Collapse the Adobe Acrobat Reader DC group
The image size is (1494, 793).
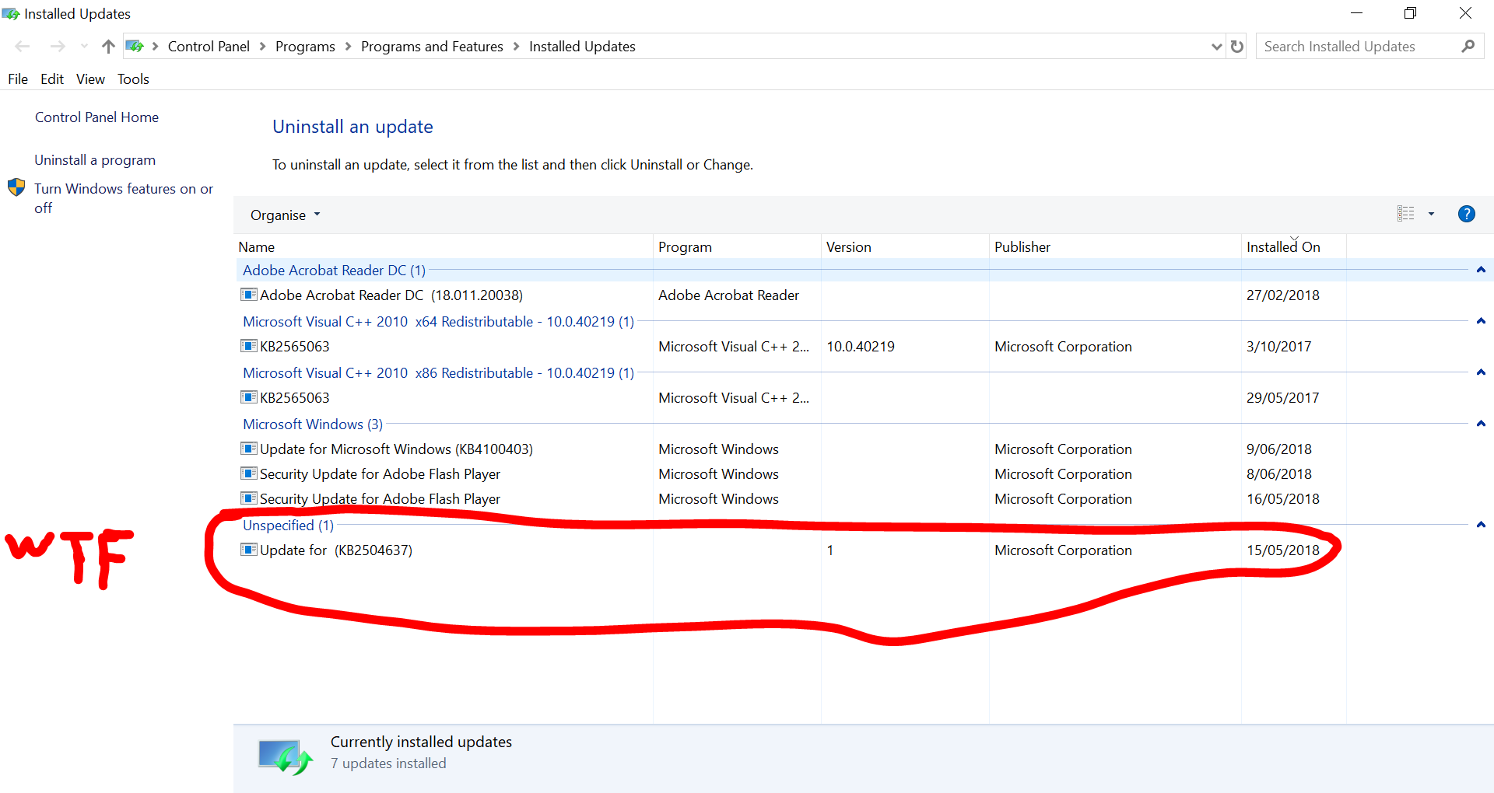click(x=1481, y=270)
